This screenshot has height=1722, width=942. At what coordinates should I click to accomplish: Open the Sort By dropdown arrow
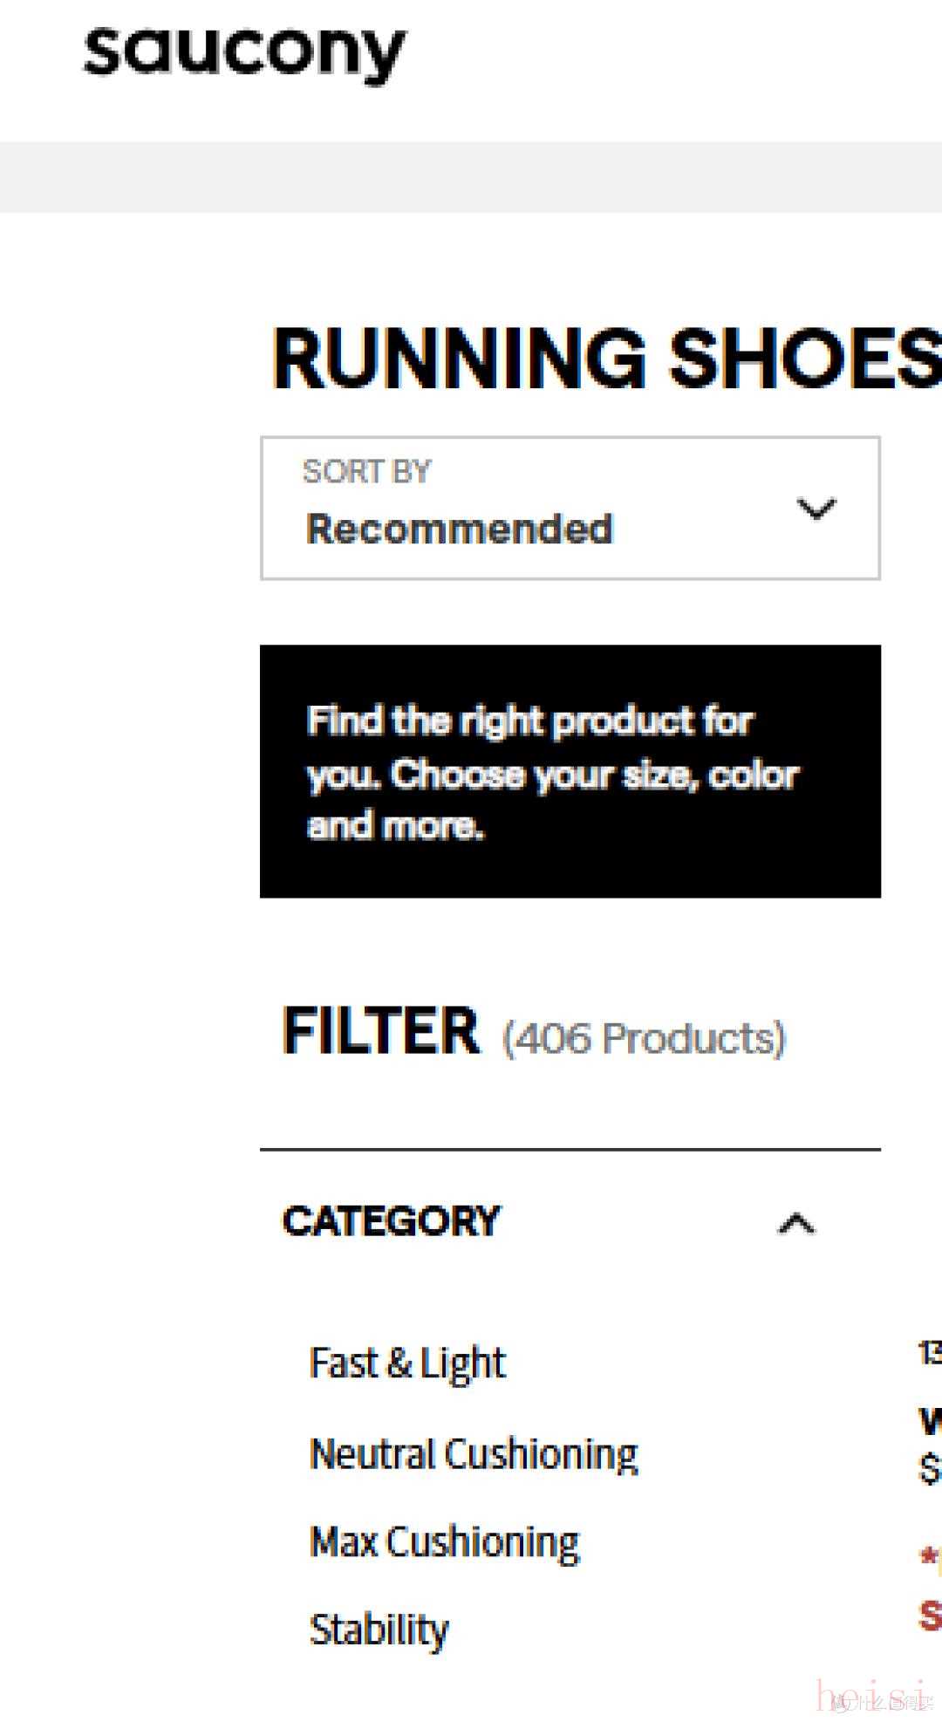[x=816, y=508]
